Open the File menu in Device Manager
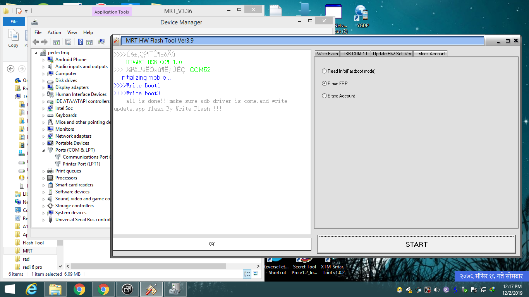The image size is (529, 297). 38,32
